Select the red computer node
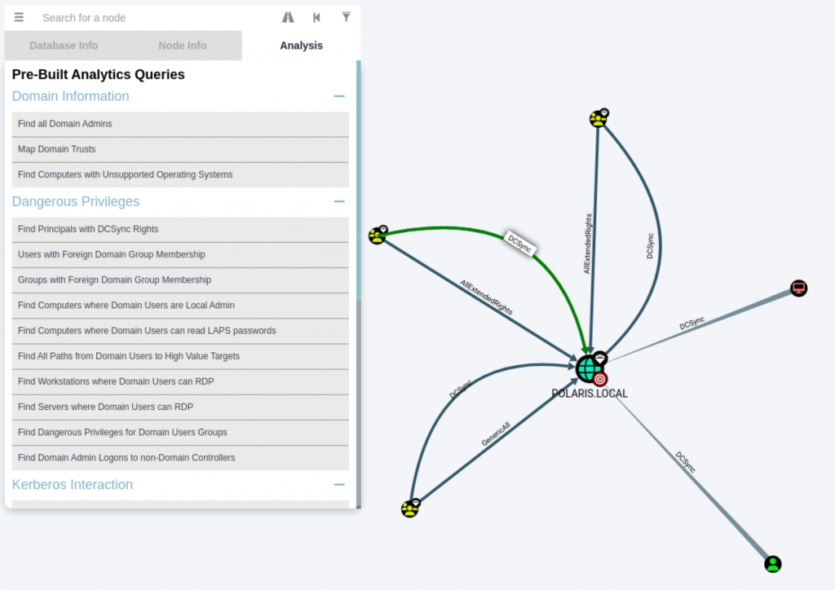This screenshot has height=590, width=835. [798, 288]
